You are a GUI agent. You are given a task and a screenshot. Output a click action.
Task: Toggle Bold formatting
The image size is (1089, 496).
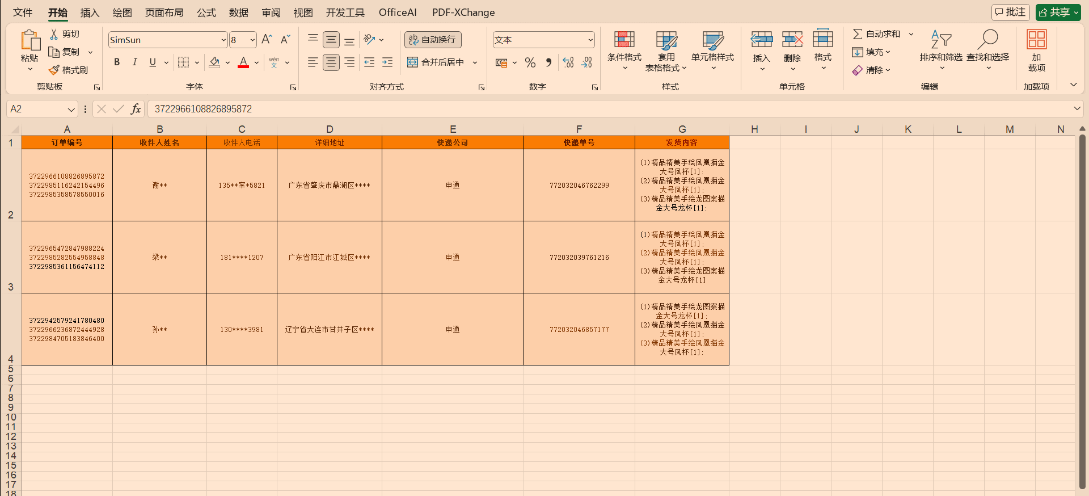click(x=117, y=62)
